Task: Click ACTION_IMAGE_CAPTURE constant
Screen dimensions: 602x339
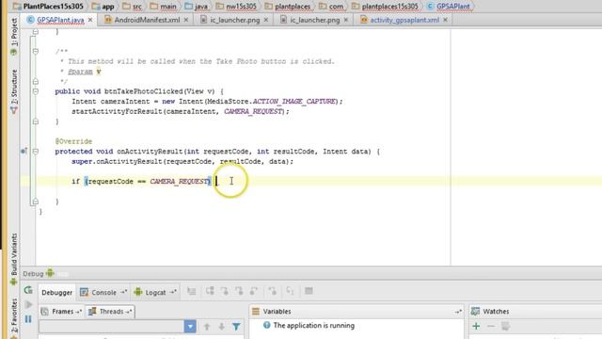Action: click(x=294, y=102)
